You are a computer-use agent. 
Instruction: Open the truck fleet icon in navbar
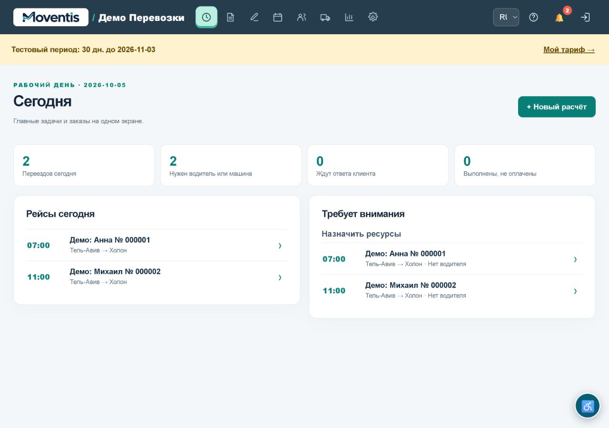click(x=325, y=17)
